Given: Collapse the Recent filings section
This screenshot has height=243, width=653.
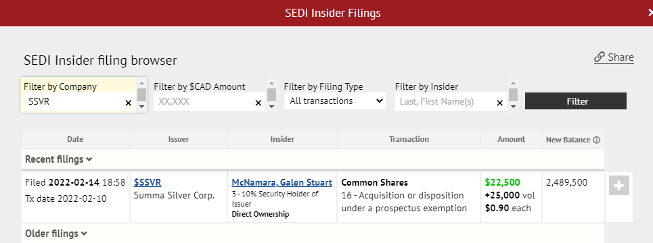Looking at the screenshot, I should click(x=59, y=159).
